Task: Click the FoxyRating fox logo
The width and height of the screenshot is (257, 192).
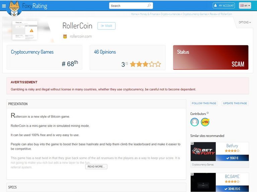Action: [x=14, y=8]
